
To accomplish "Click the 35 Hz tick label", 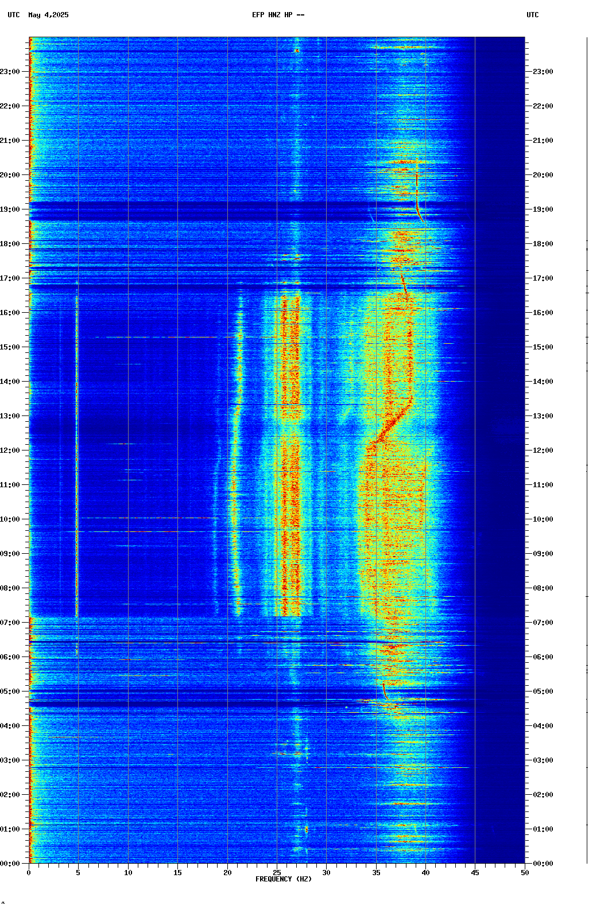I will click(x=376, y=873).
